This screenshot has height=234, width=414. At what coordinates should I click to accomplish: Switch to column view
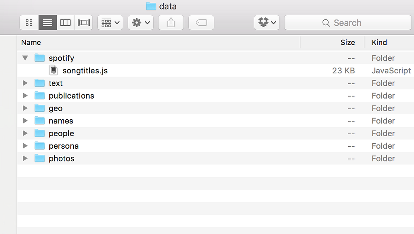(65, 23)
